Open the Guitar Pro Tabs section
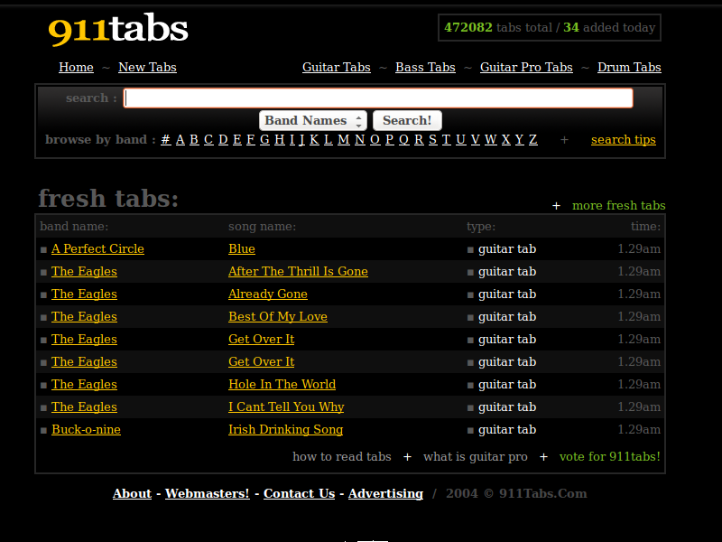This screenshot has height=542, width=722. coord(526,68)
